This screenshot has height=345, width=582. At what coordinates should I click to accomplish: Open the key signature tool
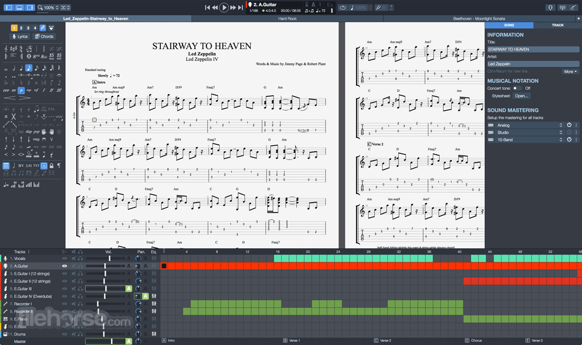pos(14,49)
